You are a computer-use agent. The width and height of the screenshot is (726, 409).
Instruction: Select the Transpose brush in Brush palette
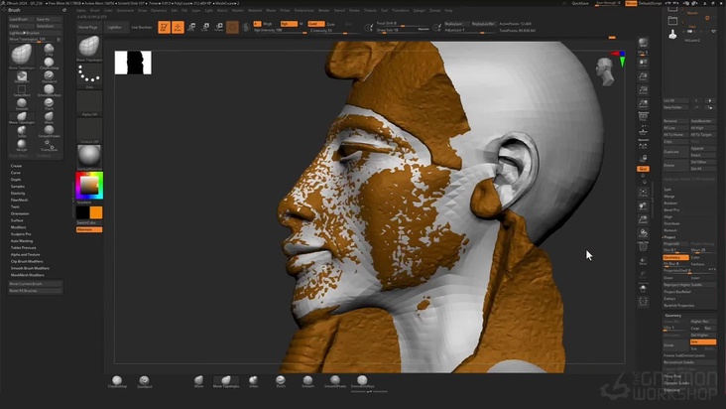coord(49,145)
